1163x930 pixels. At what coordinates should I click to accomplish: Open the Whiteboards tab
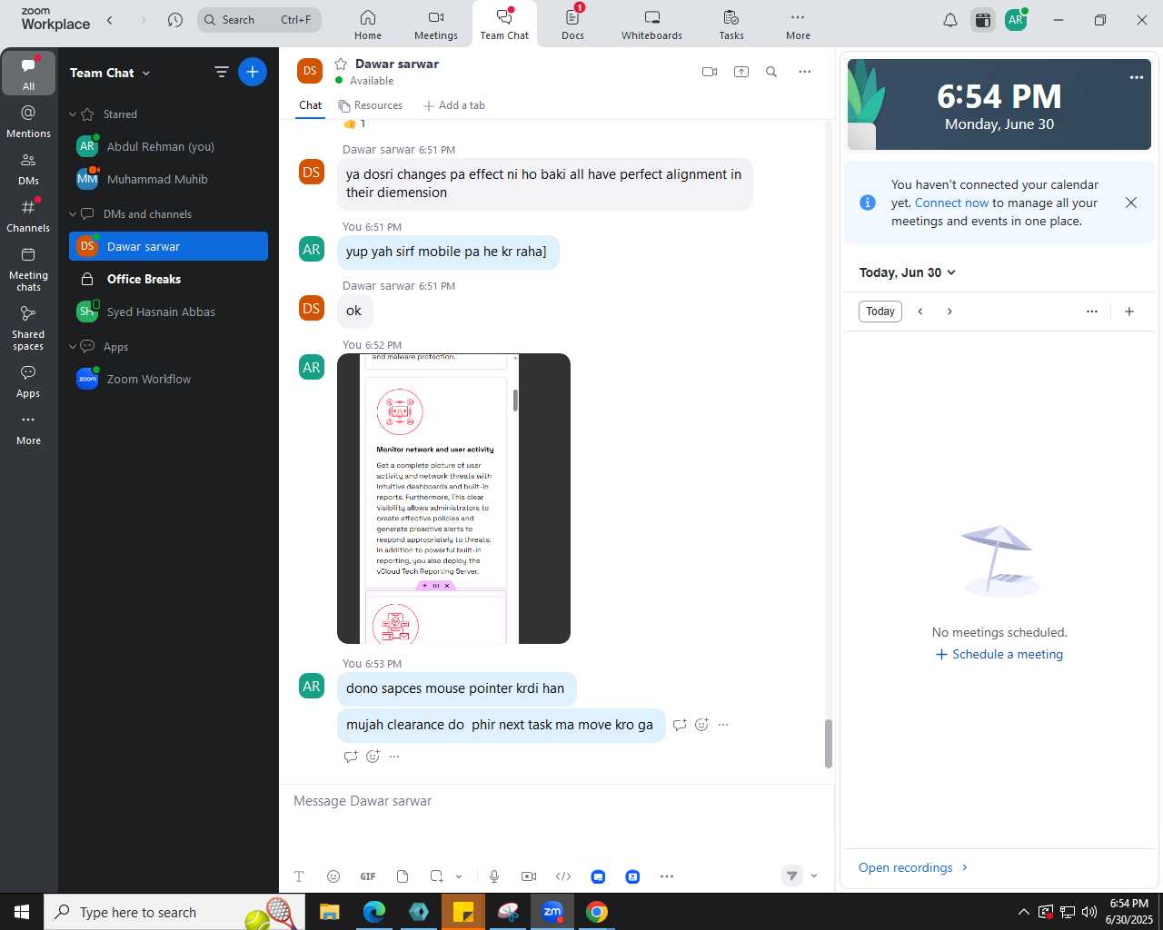pyautogui.click(x=651, y=25)
